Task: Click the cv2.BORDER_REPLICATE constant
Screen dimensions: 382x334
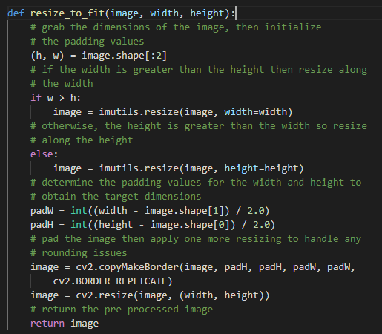Action: pyautogui.click(x=111, y=281)
